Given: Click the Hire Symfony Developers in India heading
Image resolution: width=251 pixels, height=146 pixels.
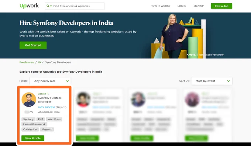Looking at the screenshot, I should click(x=66, y=23).
